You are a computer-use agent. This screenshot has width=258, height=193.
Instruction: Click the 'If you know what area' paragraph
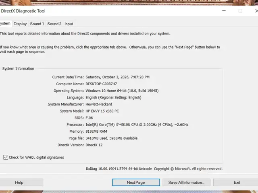(x=110, y=49)
